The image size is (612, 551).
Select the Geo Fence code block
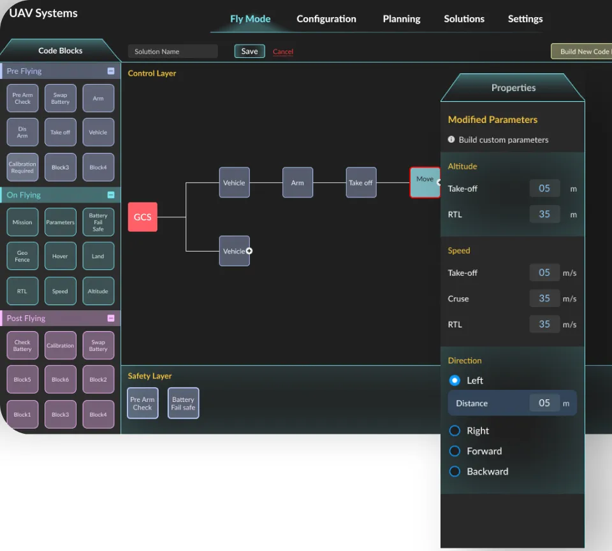[x=23, y=256]
